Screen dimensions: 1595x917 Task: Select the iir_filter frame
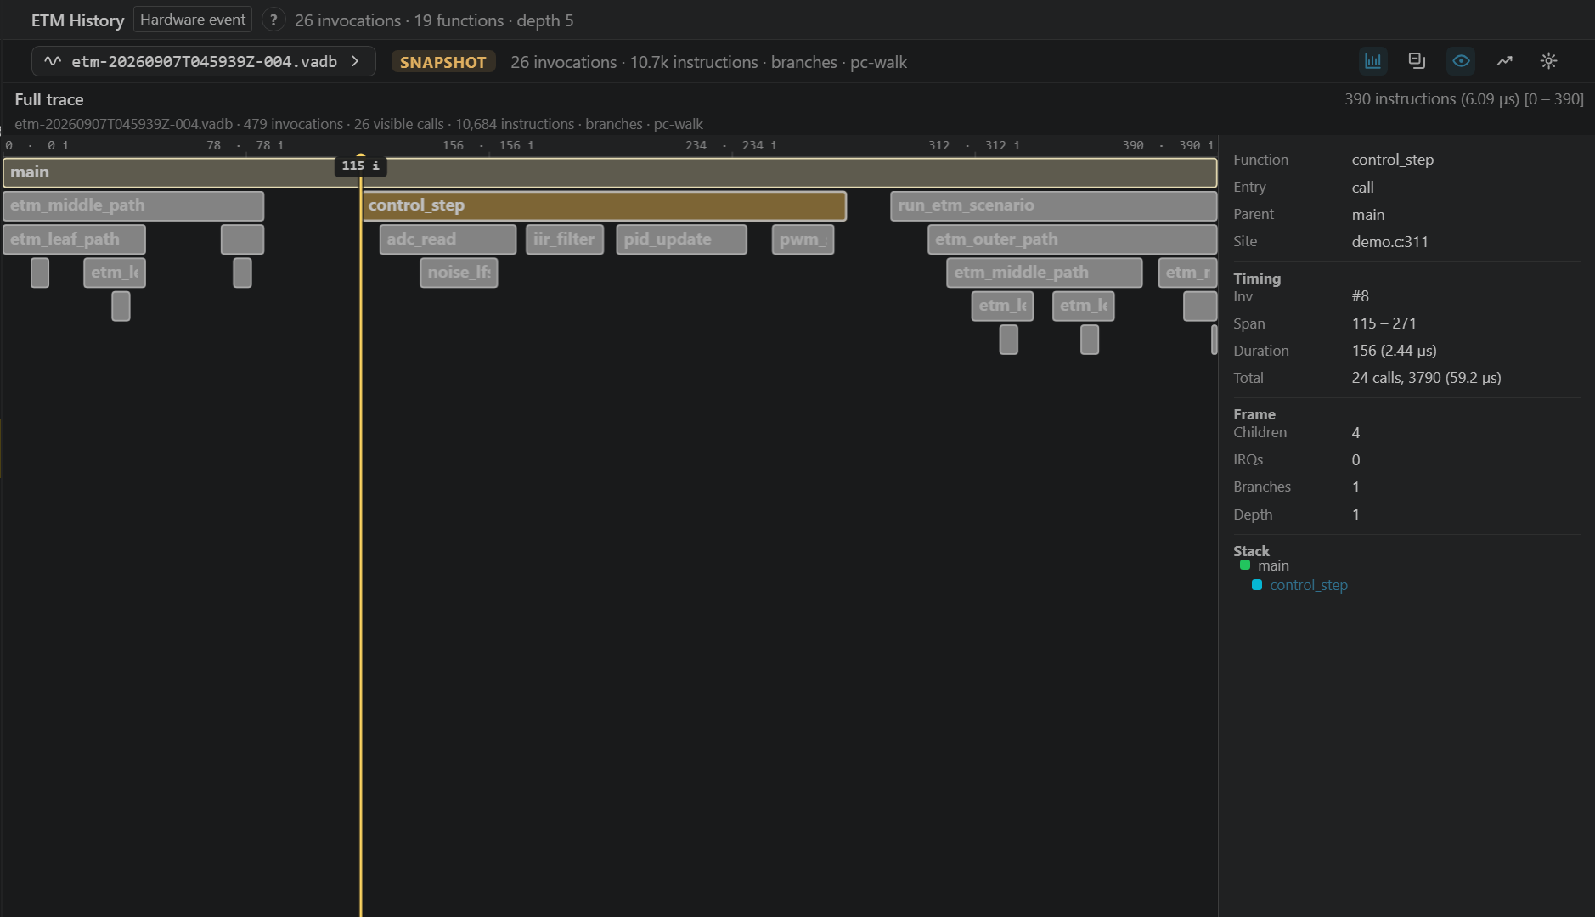565,239
